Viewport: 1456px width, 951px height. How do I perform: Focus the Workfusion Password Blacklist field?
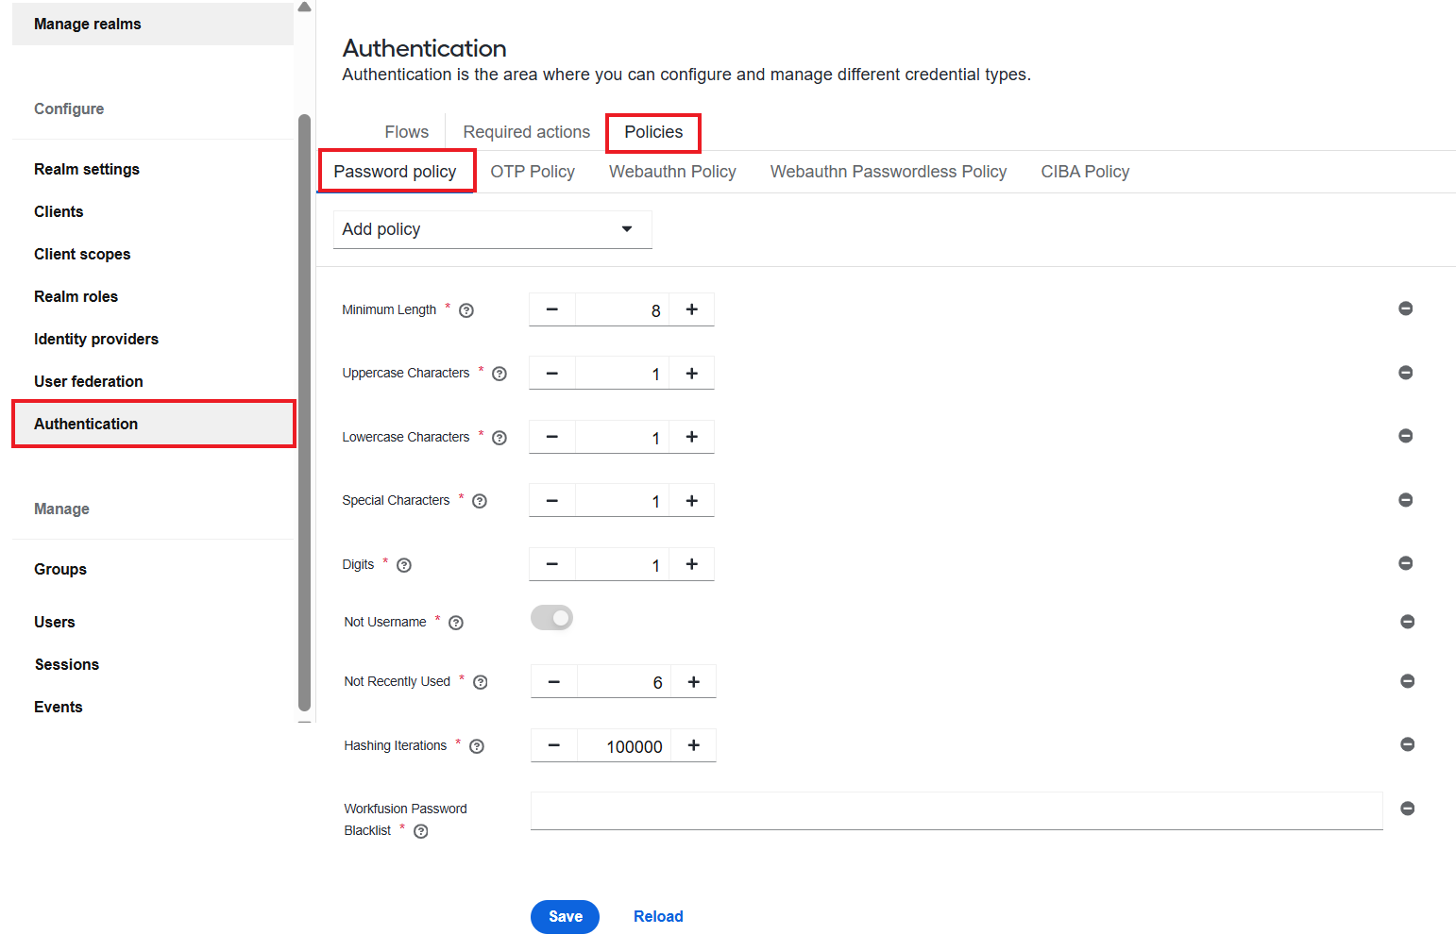[x=957, y=810]
